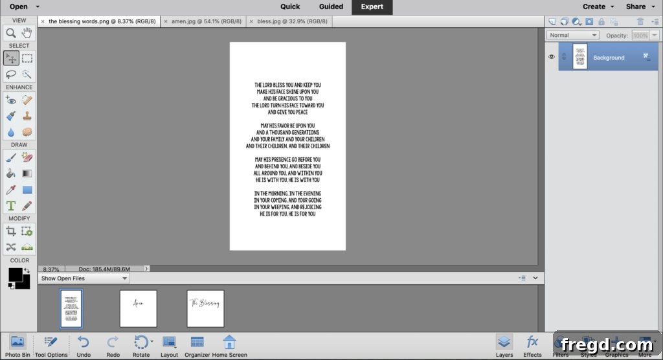Switch to Guided editing mode
Image resolution: width=663 pixels, height=360 pixels.
click(x=331, y=6)
